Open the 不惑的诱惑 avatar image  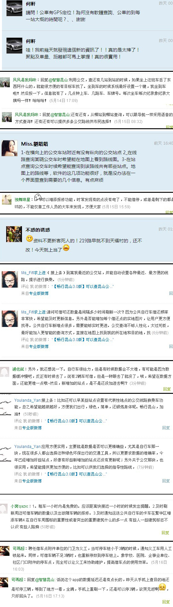click(x=14, y=234)
